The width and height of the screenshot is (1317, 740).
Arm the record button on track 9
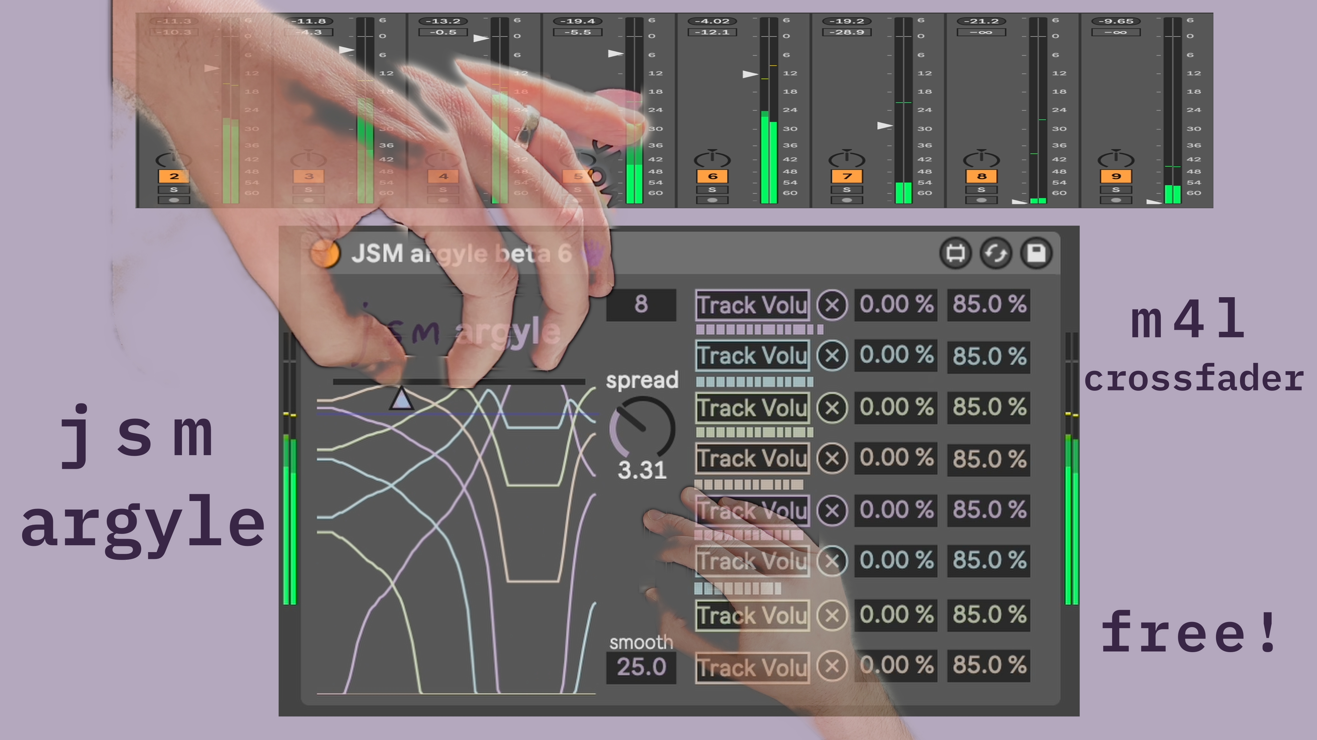[x=1116, y=200]
